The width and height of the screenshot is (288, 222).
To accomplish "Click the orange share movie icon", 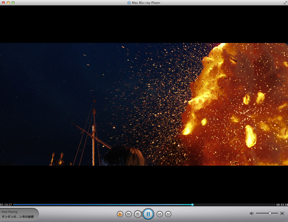I will pyautogui.click(x=120, y=214).
